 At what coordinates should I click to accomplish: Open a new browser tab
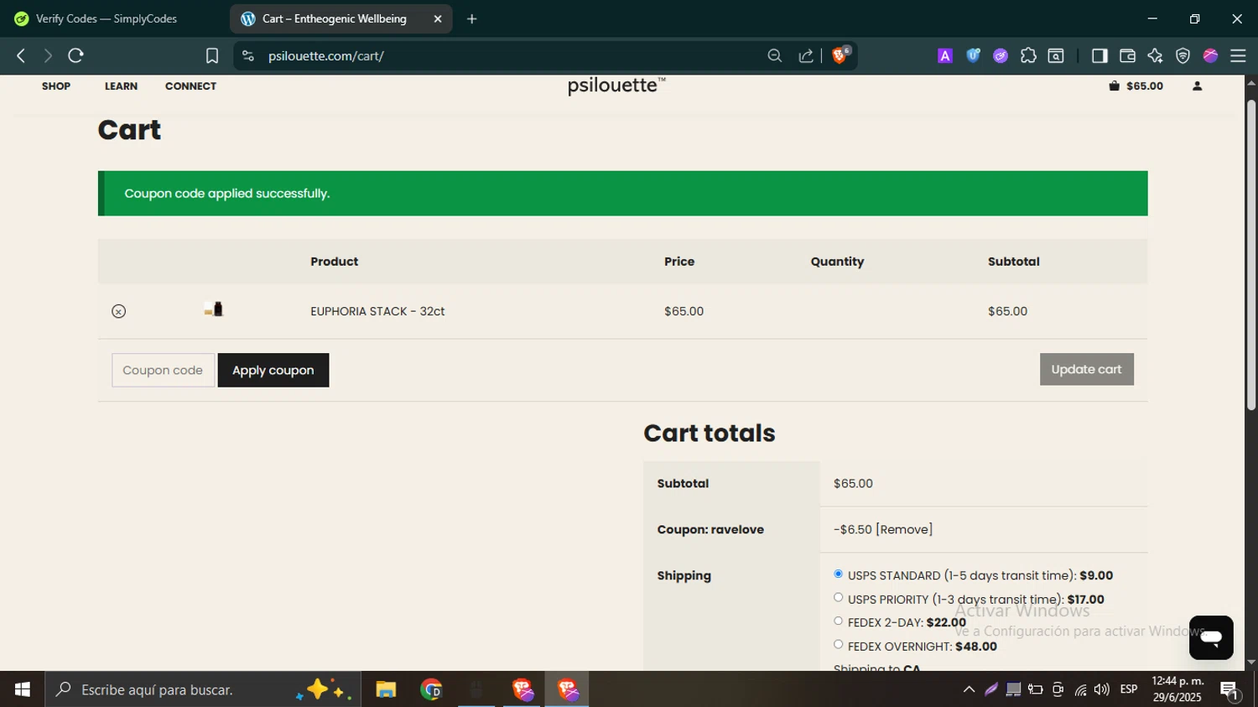(472, 18)
